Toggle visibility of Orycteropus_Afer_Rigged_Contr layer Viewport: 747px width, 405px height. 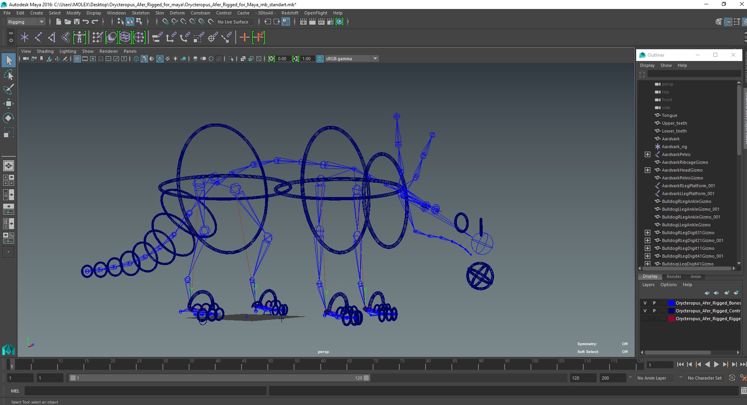[645, 311]
